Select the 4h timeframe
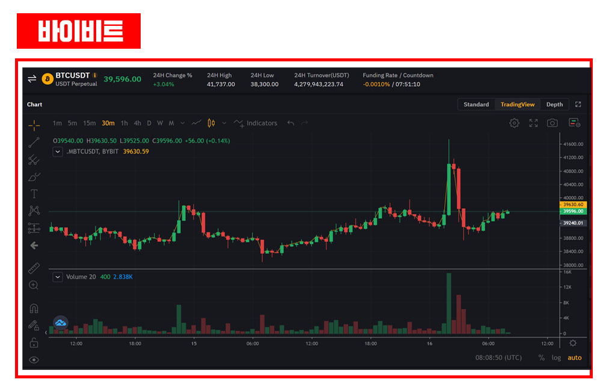This screenshot has height=391, width=606. coord(137,123)
